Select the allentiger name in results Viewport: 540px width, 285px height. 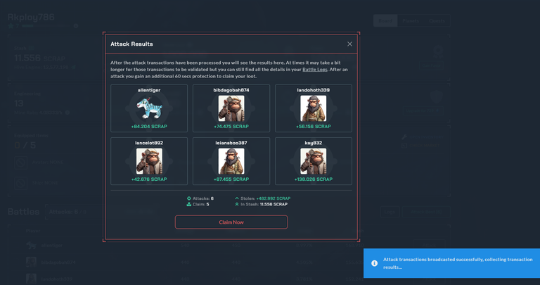click(149, 90)
